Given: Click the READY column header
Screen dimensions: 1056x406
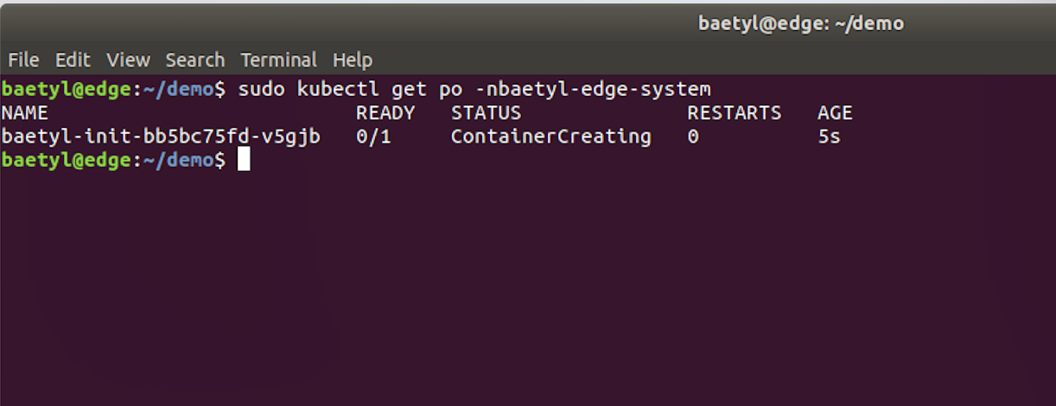Looking at the screenshot, I should 385,113.
